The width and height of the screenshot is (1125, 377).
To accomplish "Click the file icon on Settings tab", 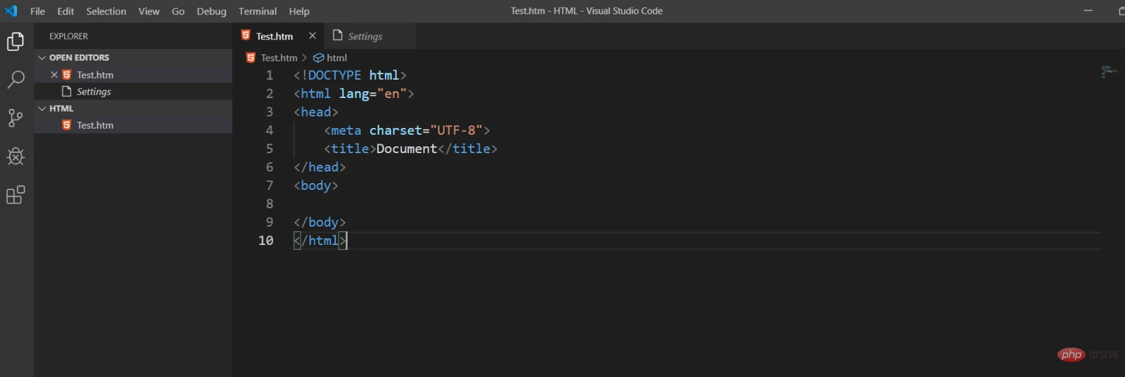I will click(x=337, y=35).
